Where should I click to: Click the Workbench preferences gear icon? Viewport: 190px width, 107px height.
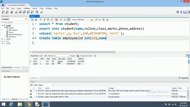click(178, 12)
